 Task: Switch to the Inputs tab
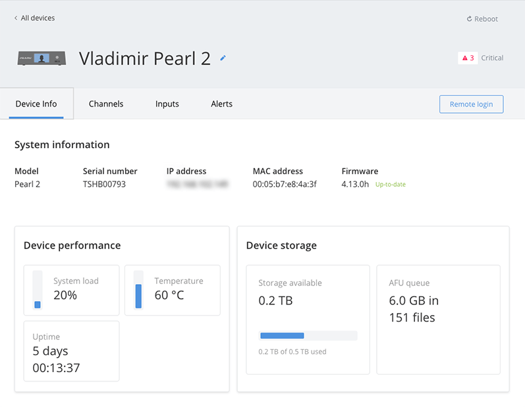(167, 104)
